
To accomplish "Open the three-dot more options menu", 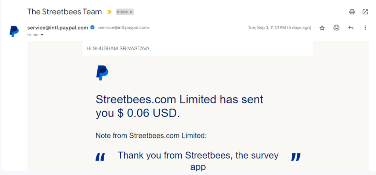I will [x=365, y=28].
